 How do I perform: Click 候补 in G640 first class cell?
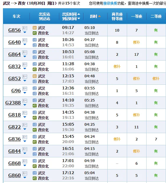(137, 42)
